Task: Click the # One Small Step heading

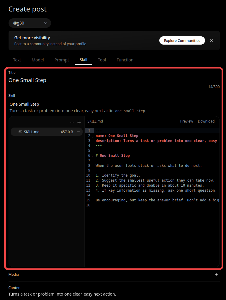Action: (113, 156)
